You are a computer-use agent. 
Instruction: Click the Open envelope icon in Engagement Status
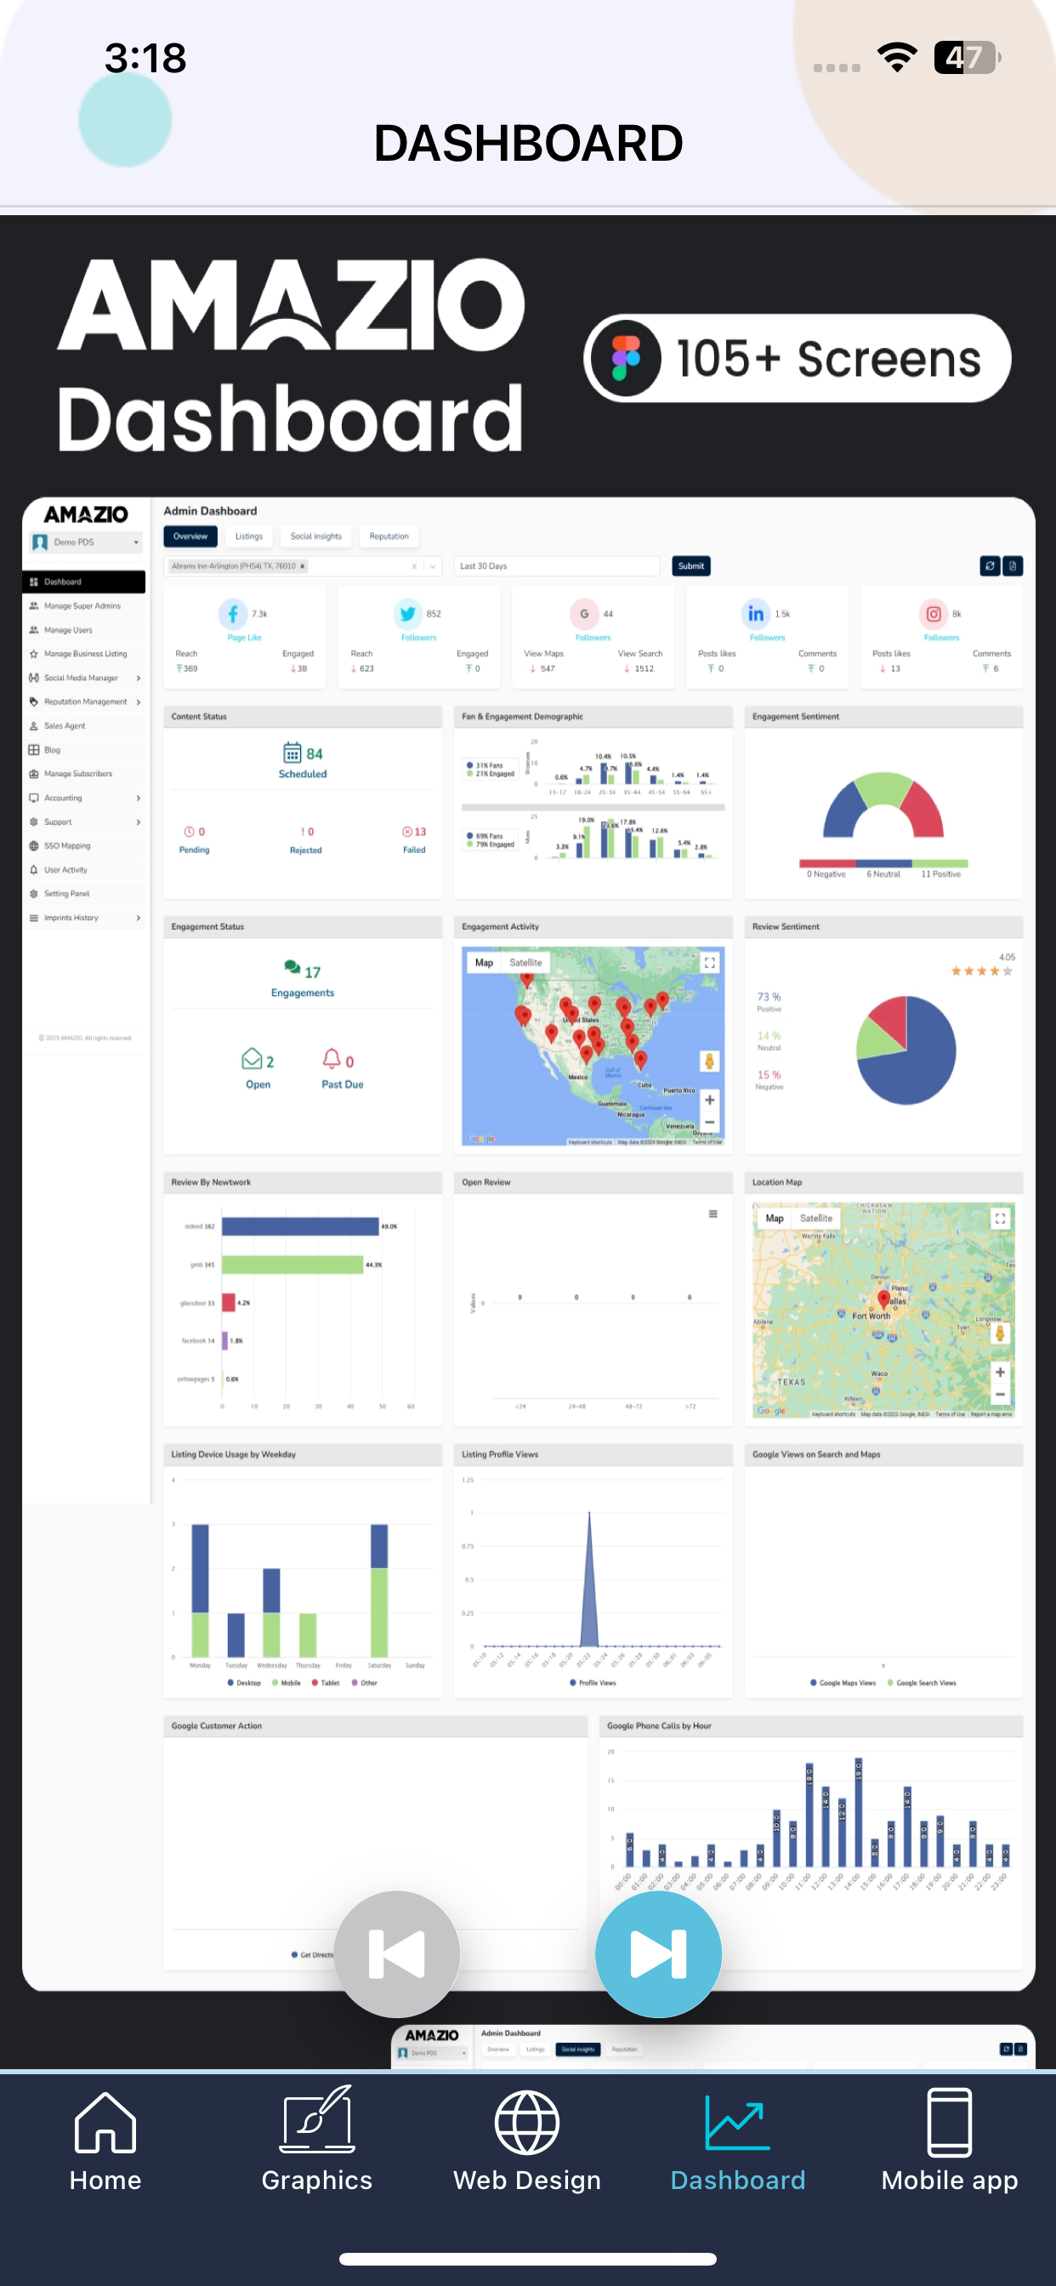[251, 1059]
